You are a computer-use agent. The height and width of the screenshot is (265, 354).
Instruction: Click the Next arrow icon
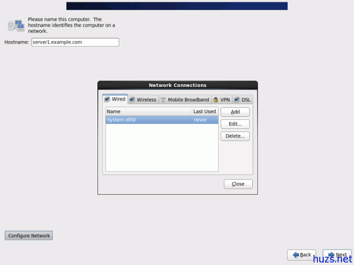tap(331, 255)
